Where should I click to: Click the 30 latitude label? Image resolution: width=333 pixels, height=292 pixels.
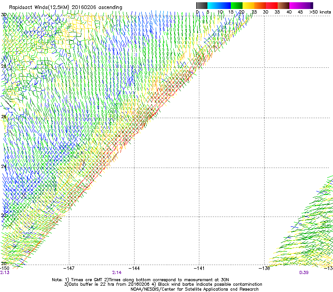point(4,15)
